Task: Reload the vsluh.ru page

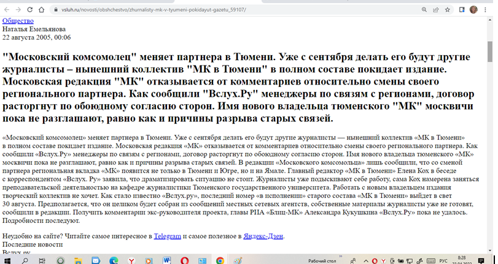Action: pyautogui.click(x=30, y=10)
